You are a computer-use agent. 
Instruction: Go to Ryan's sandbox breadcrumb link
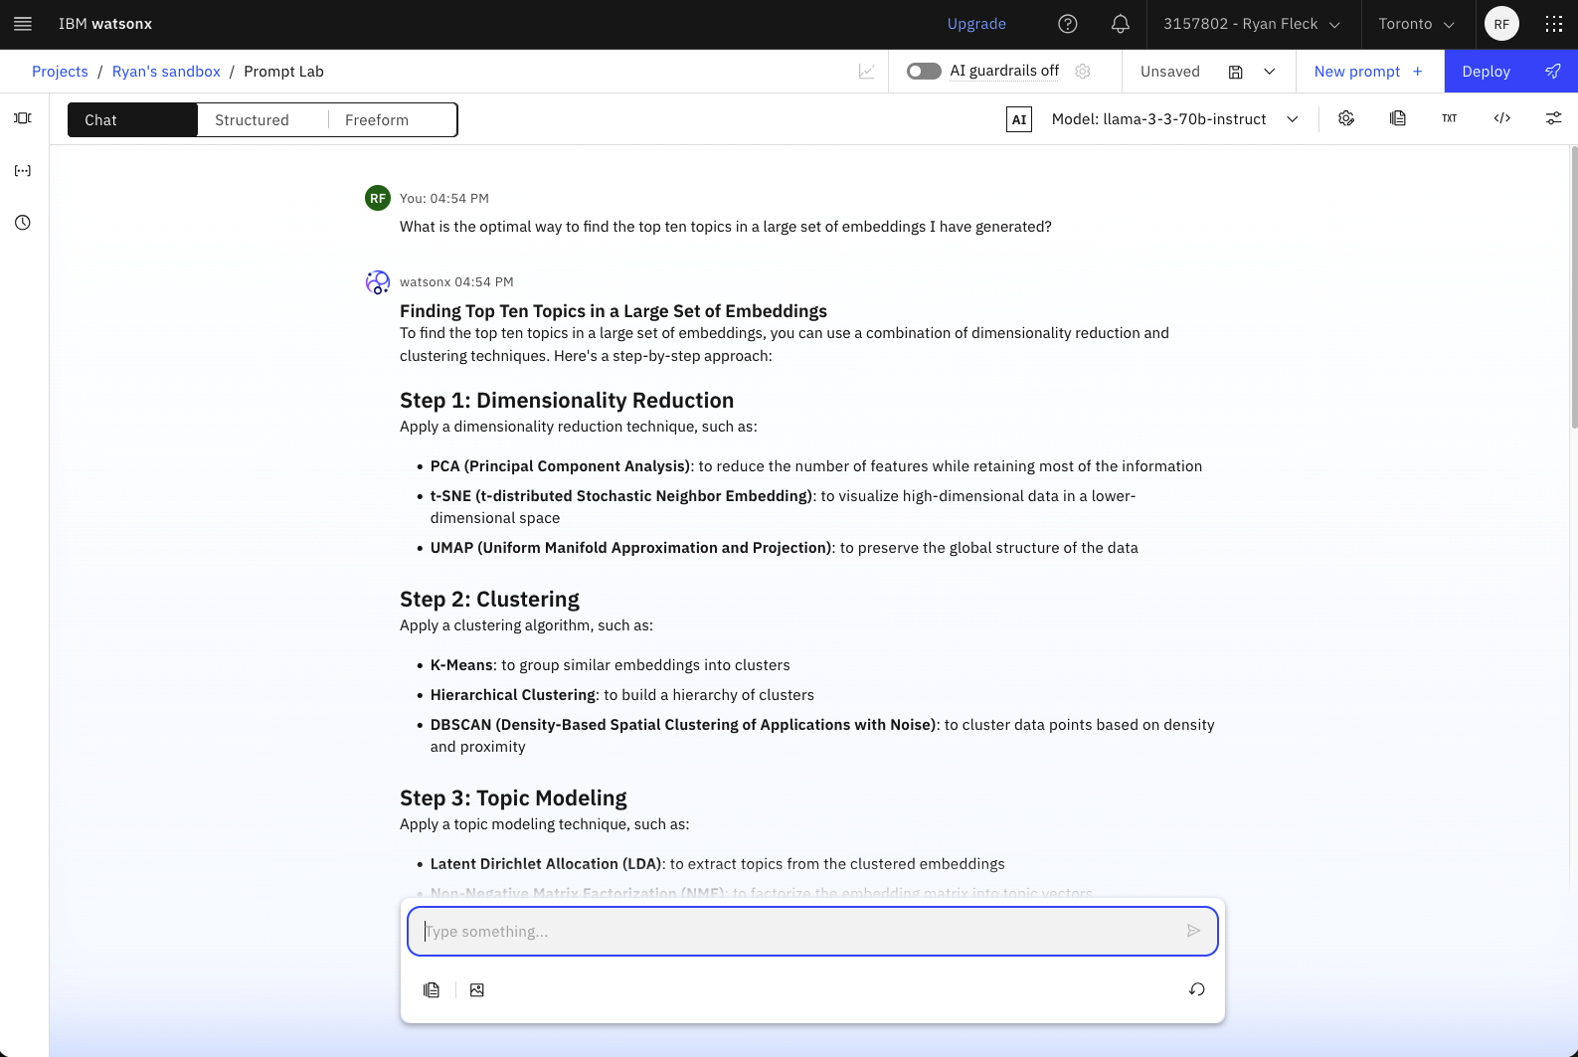[166, 72]
